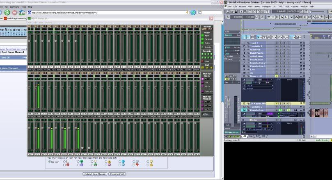Click 'Submit New Thread' button
This screenshot has width=332, height=180.
coord(95,174)
